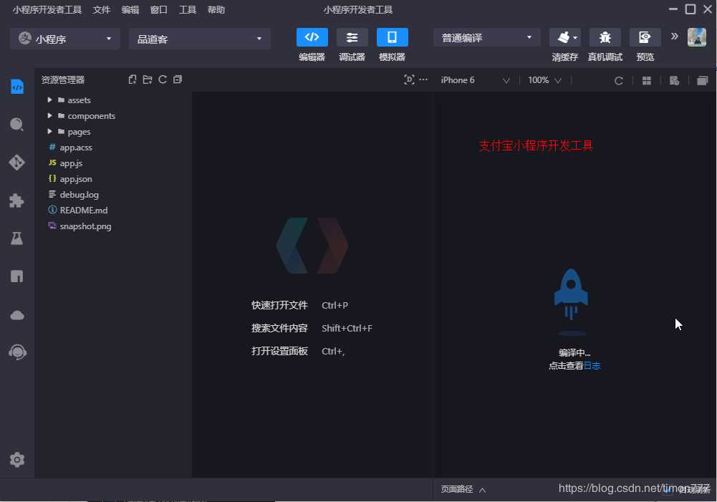Click the simulator panel settings icon
Image resolution: width=717 pixels, height=502 pixels.
674,81
